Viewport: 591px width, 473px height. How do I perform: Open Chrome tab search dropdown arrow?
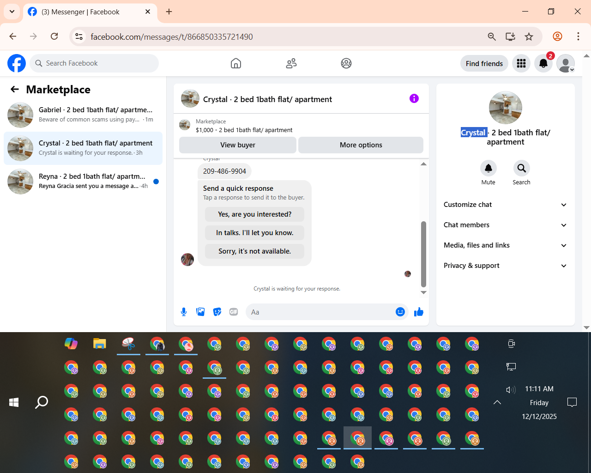pyautogui.click(x=12, y=12)
